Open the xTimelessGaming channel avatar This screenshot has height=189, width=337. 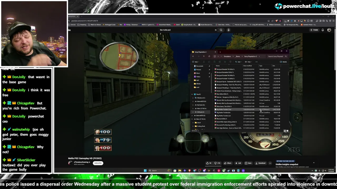pos(70,163)
